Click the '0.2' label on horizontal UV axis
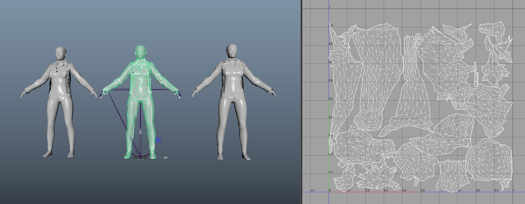Image resolution: width=525 pixels, height=204 pixels. coord(367,190)
